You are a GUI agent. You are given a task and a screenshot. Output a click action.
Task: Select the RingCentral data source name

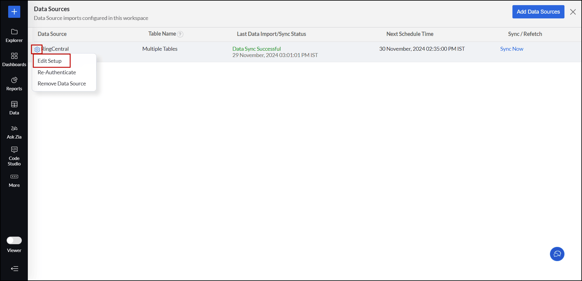pos(56,49)
